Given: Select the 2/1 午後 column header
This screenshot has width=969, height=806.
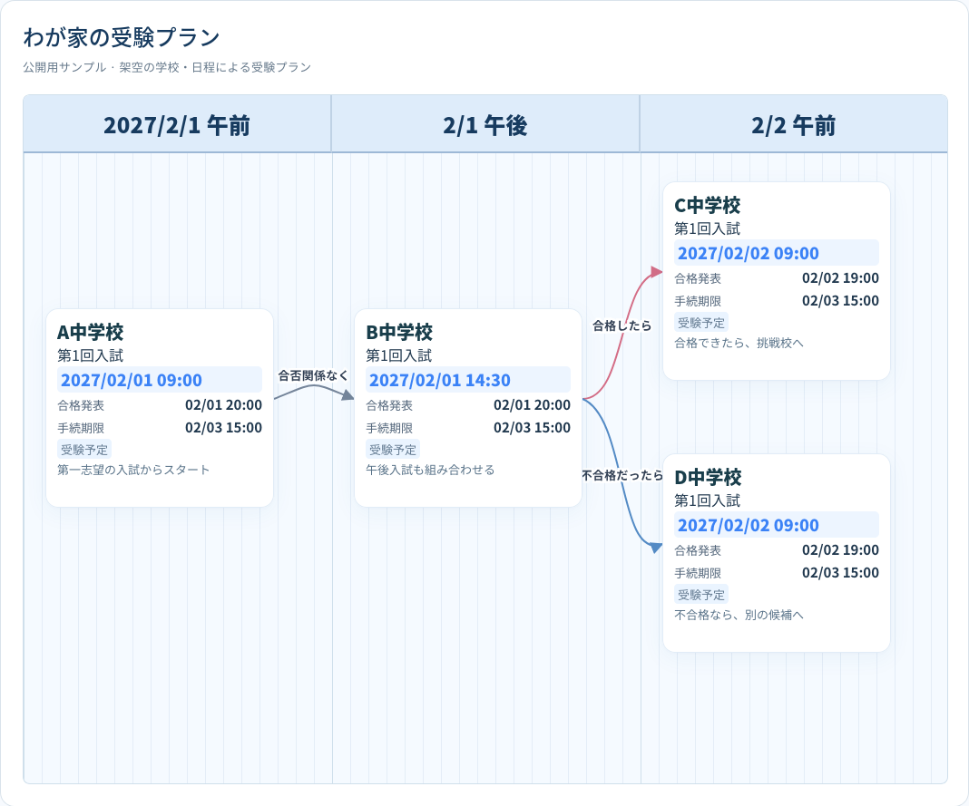Looking at the screenshot, I should tap(485, 125).
